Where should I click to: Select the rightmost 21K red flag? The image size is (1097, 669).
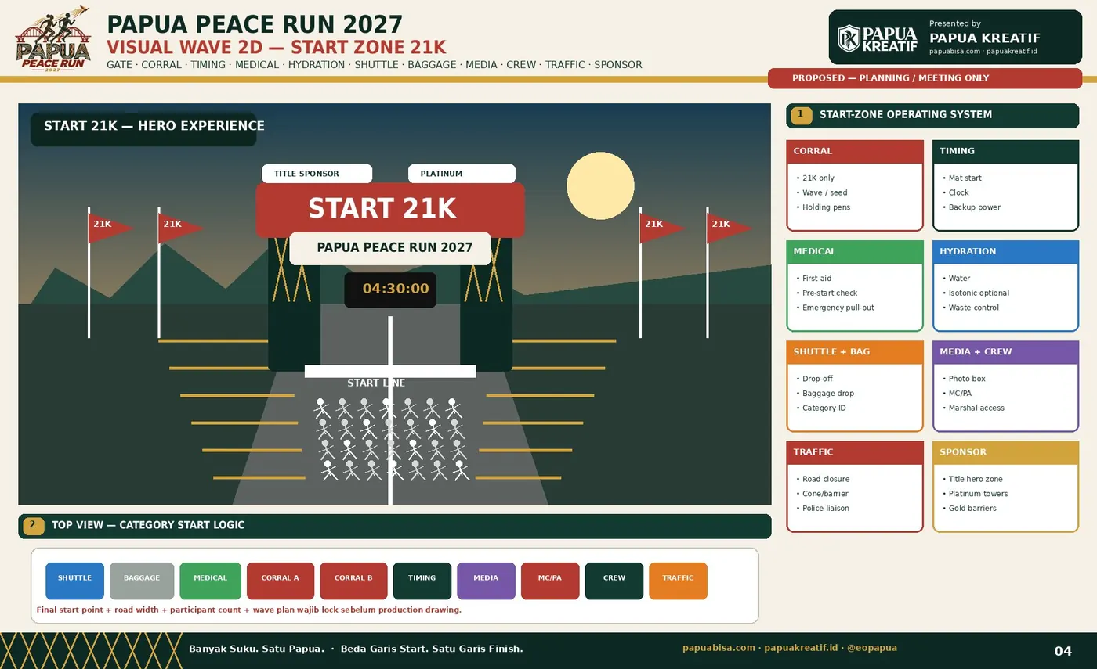[x=730, y=228]
